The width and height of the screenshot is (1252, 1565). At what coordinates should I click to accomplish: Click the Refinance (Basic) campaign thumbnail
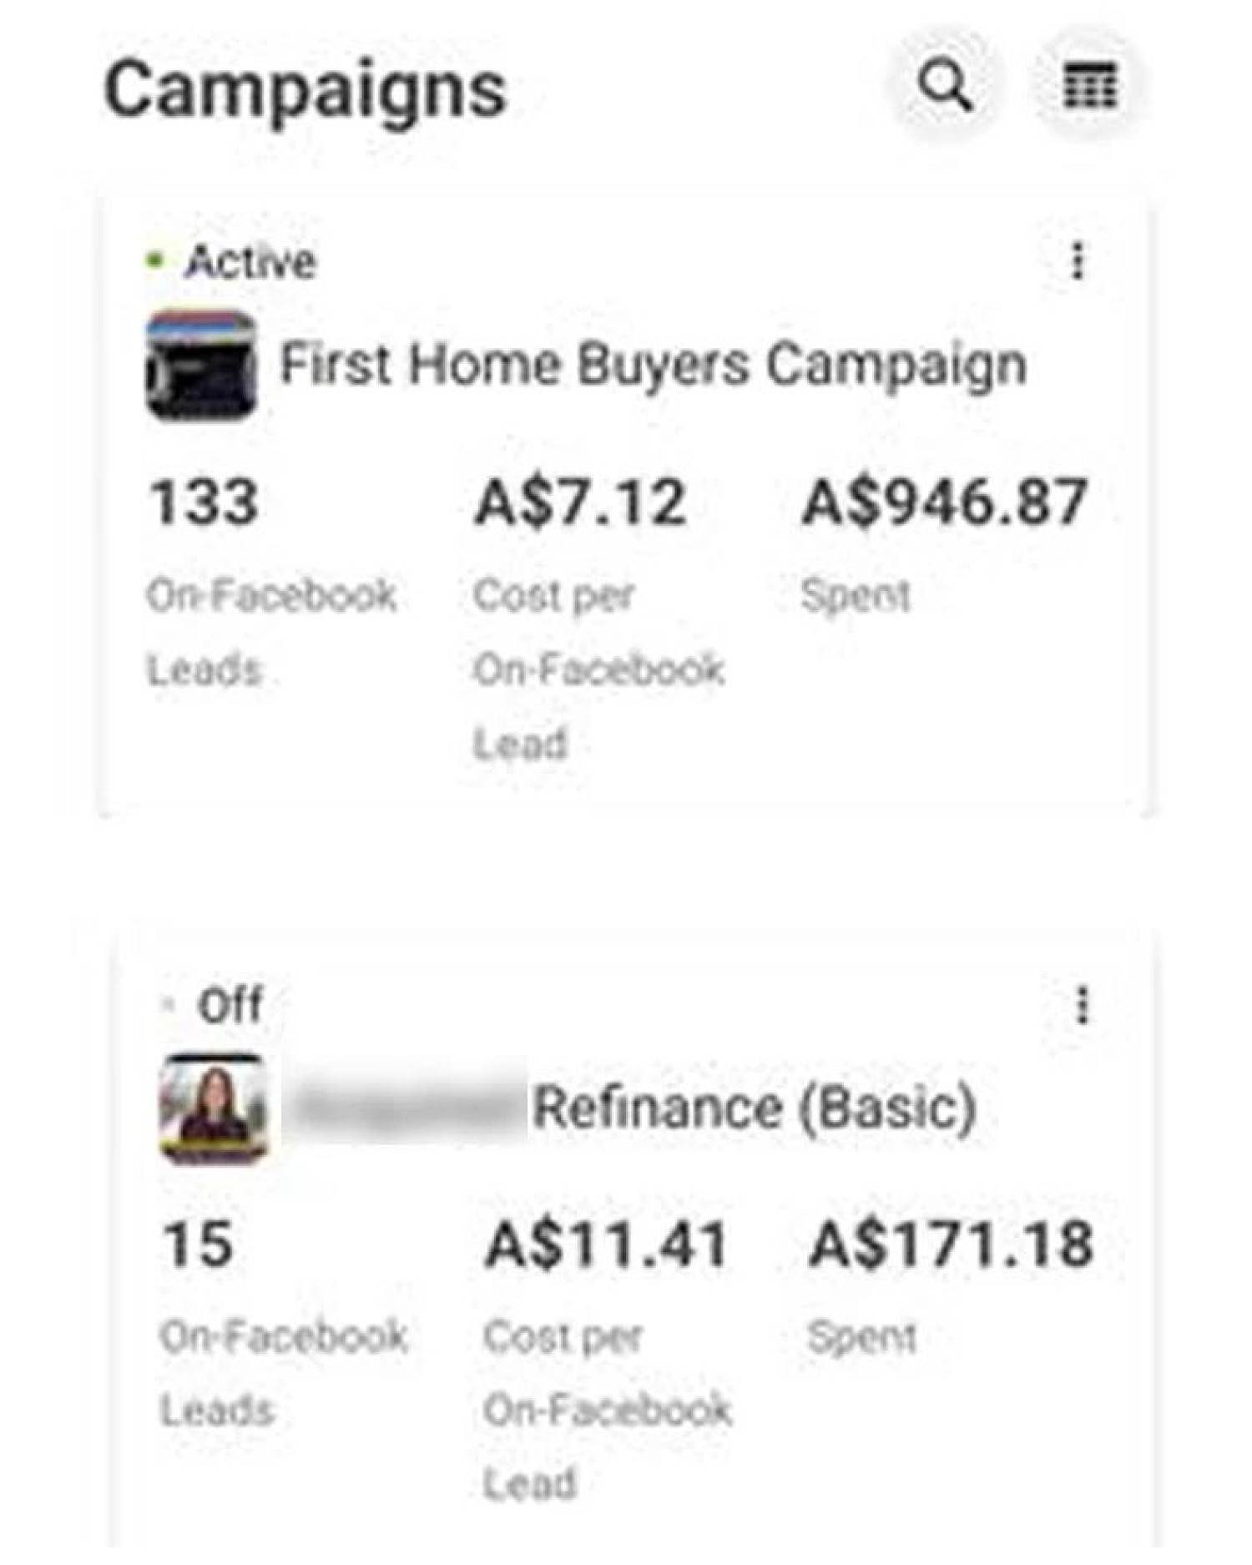coord(215,1108)
